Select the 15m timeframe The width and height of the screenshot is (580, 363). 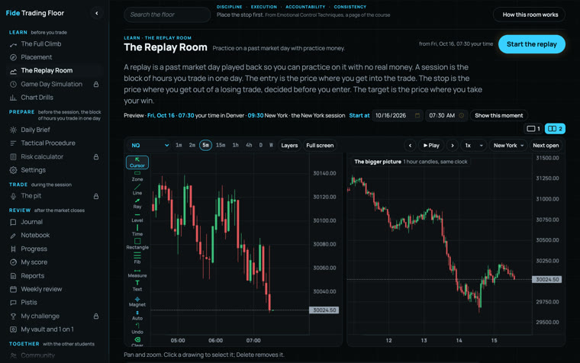pos(221,145)
